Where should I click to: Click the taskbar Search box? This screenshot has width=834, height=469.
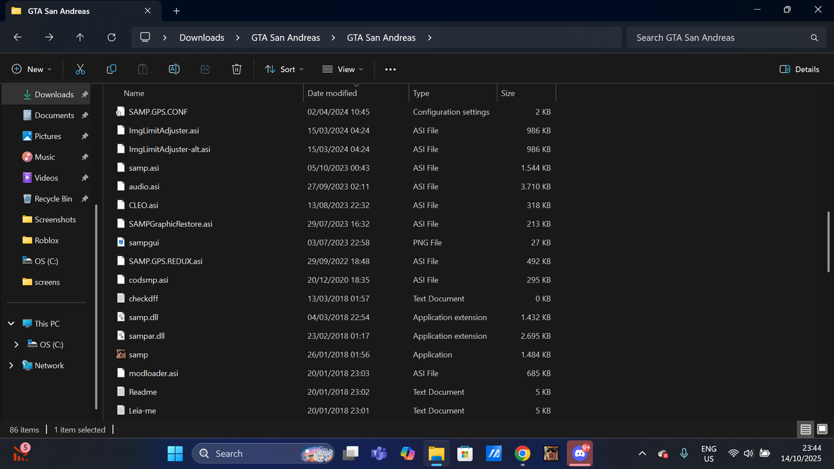[x=263, y=453]
